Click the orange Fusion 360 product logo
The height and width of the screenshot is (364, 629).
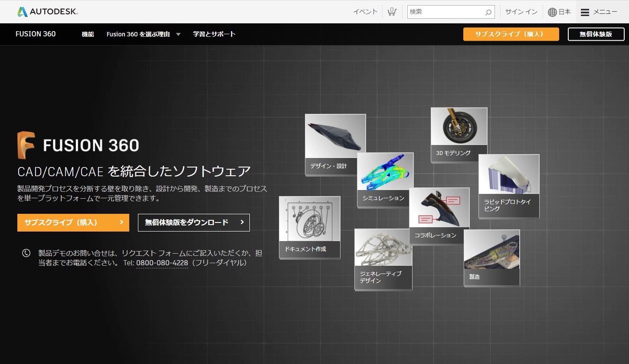[26, 145]
